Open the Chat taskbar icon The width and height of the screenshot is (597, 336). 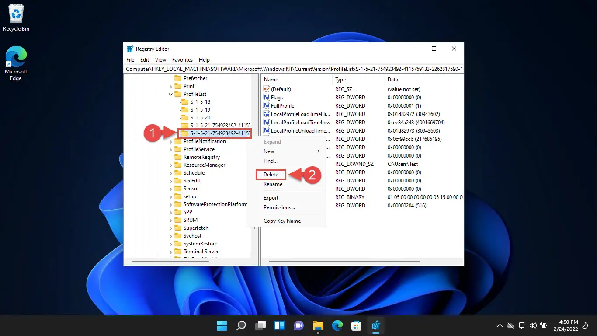click(299, 325)
